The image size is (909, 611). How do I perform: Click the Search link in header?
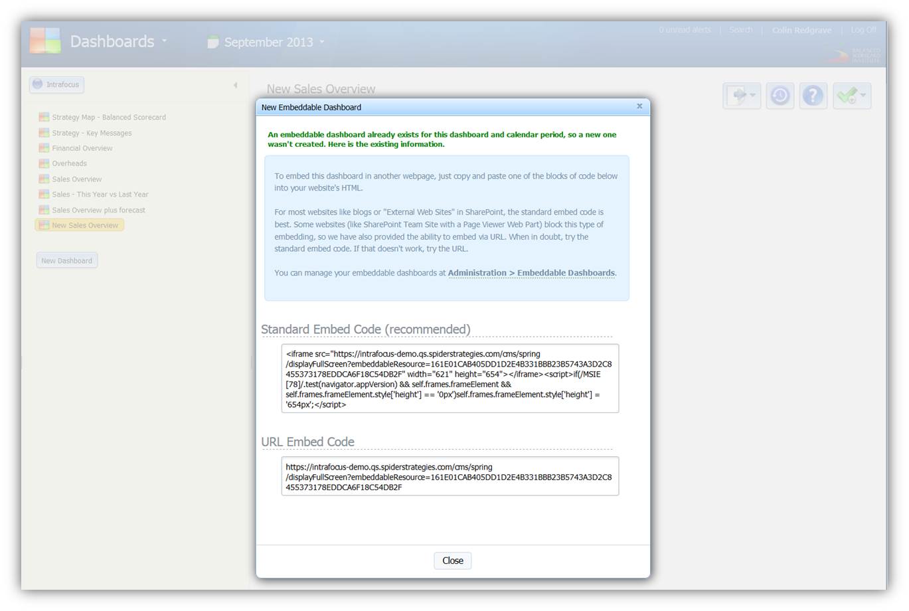pyautogui.click(x=741, y=30)
